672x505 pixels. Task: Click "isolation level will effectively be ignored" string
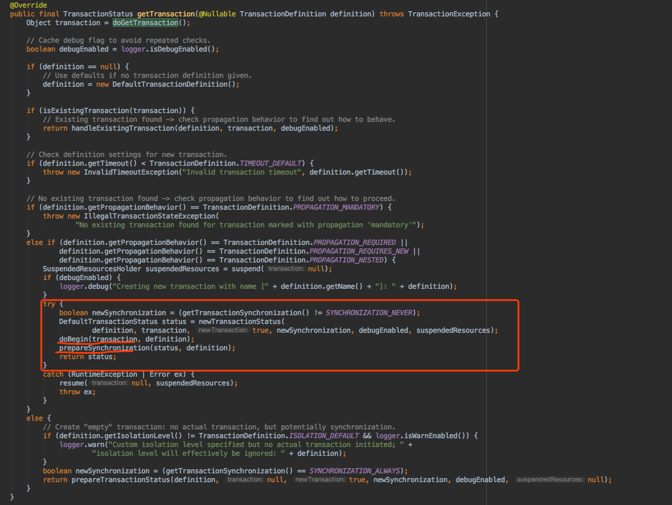click(188, 453)
